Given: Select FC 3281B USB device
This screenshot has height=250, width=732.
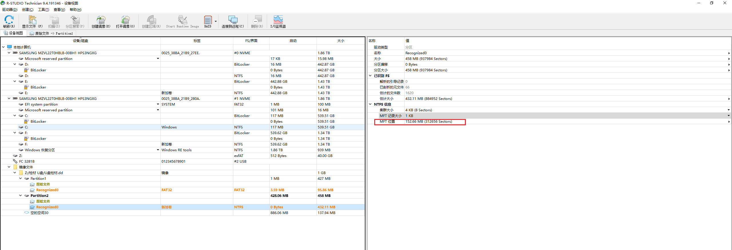Looking at the screenshot, I should 182,161.
